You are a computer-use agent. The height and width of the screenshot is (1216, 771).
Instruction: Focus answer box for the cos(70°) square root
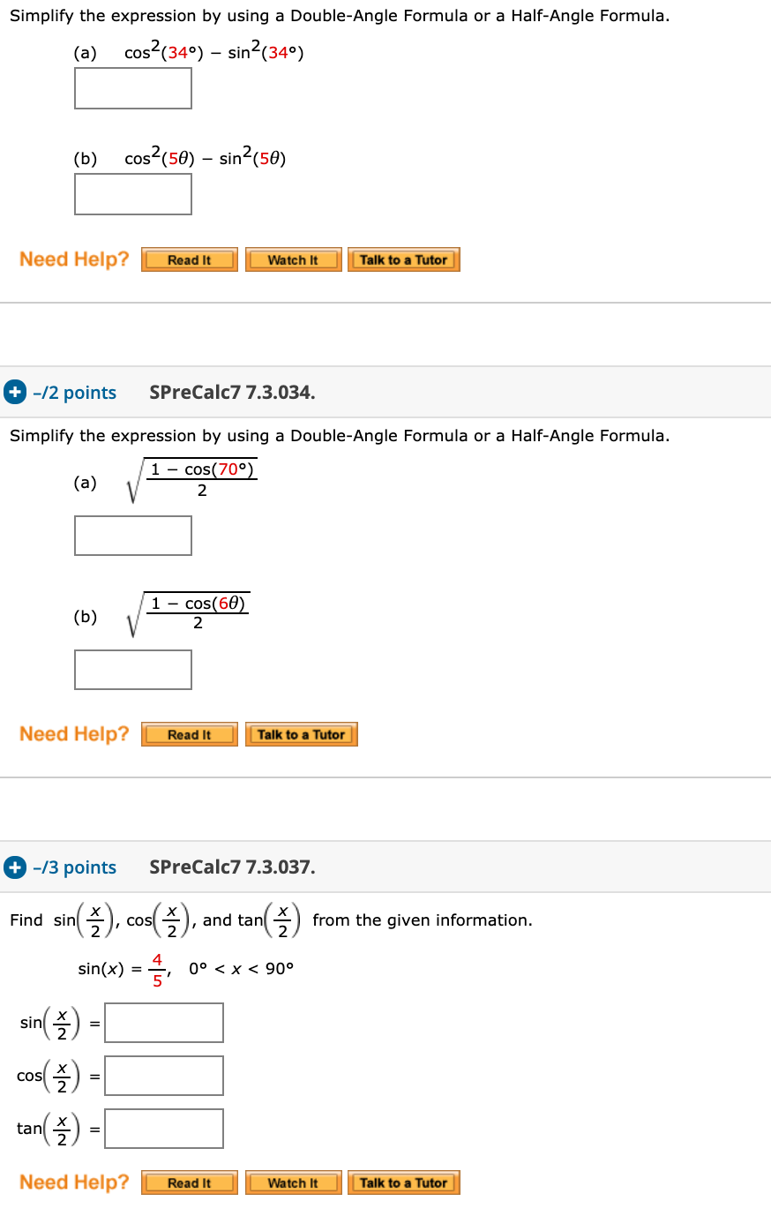(133, 536)
